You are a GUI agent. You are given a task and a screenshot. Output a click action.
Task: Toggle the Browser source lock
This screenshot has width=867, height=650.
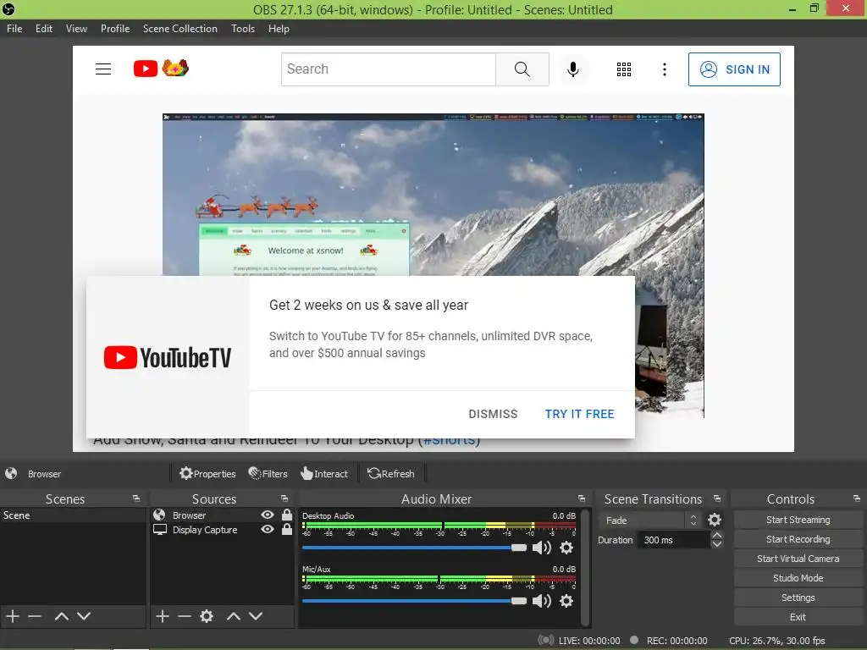(287, 515)
